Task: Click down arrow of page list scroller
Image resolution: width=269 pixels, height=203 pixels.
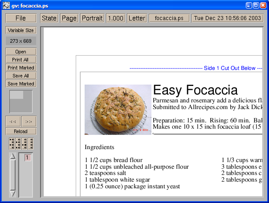Action: tap(12, 194)
